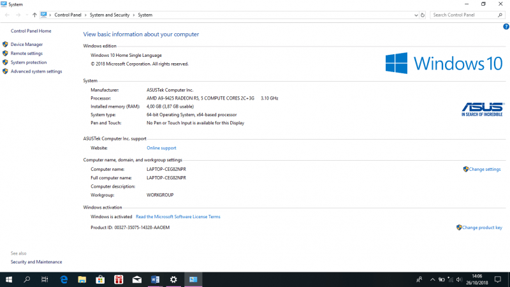Image resolution: width=510 pixels, height=287 pixels.
Task: Open the Wi-Fi network tray icon
Action: pos(451,279)
